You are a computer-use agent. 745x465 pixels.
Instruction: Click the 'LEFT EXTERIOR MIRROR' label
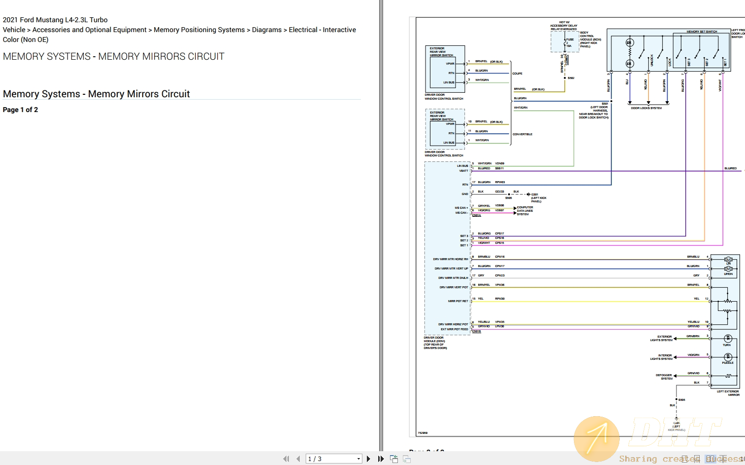click(x=728, y=393)
